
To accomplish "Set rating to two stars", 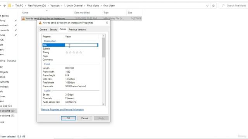I will click(70, 53).
